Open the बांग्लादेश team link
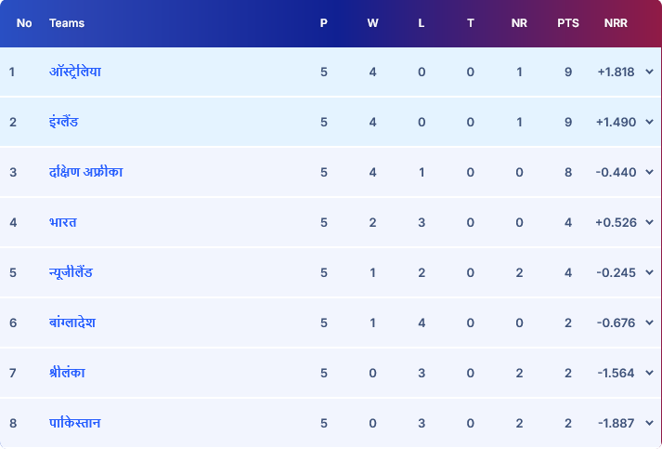 tap(72, 323)
